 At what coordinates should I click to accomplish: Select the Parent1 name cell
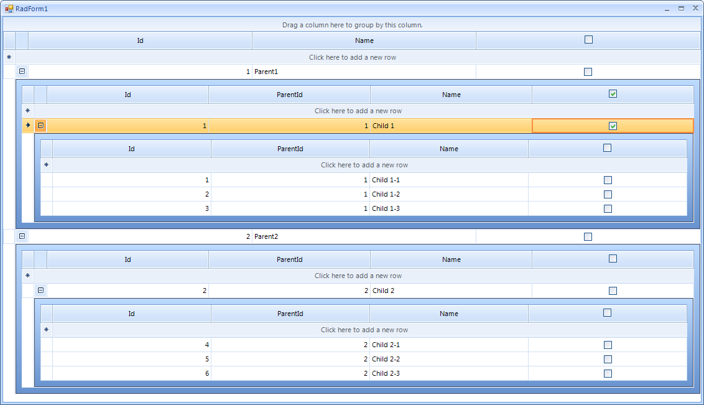coord(364,72)
